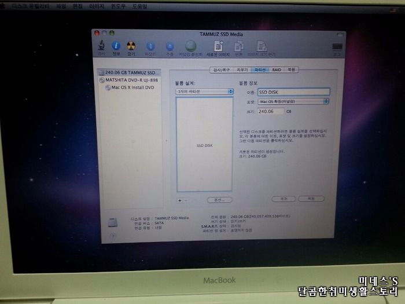Image resolution: width=405 pixels, height=304 pixels.
Task: Click the hard disk icon beside 240.06 GB TAMMUZ
Action: coord(101,73)
